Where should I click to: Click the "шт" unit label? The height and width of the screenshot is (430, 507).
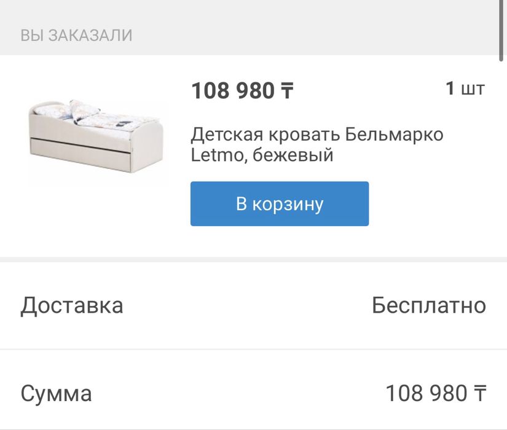pyautogui.click(x=473, y=89)
